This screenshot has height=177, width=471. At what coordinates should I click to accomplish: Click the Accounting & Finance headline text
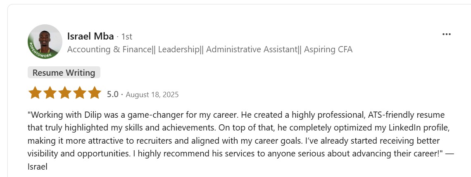point(109,49)
